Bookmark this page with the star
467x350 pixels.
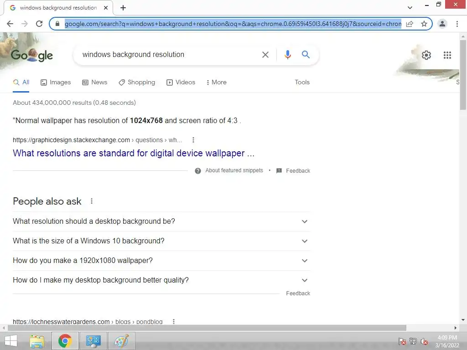pos(424,24)
